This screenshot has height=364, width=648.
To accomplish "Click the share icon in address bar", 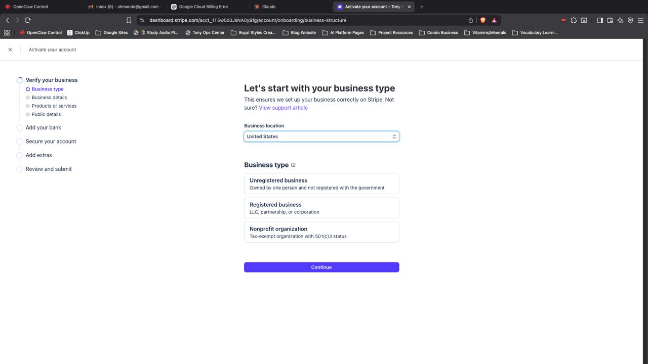I will (470, 20).
